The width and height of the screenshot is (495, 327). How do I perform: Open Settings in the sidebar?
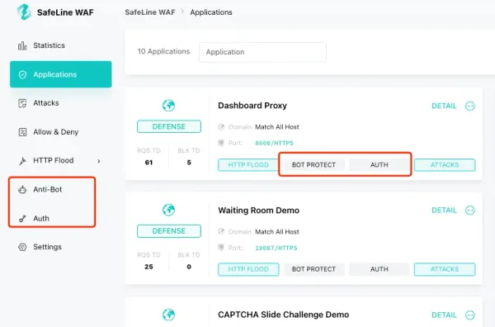point(47,247)
